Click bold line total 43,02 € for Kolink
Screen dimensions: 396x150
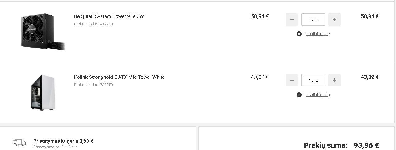coord(370,77)
